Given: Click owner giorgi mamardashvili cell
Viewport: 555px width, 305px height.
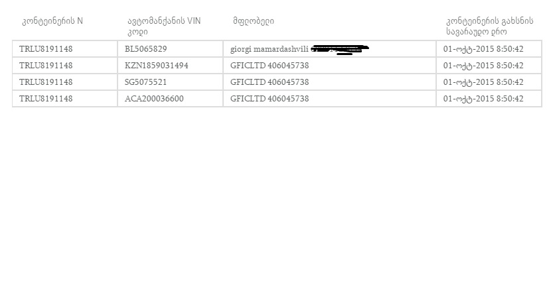Looking at the screenshot, I should click(329, 49).
